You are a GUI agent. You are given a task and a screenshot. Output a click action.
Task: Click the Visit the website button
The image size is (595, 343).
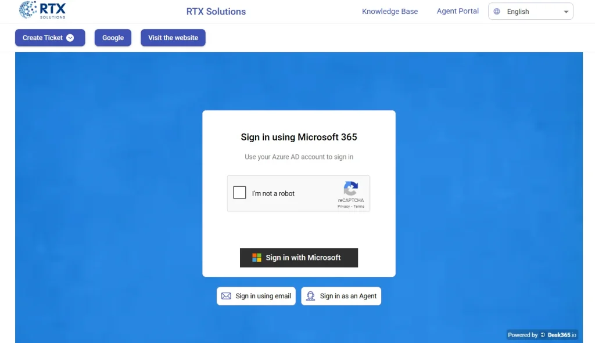pos(173,37)
